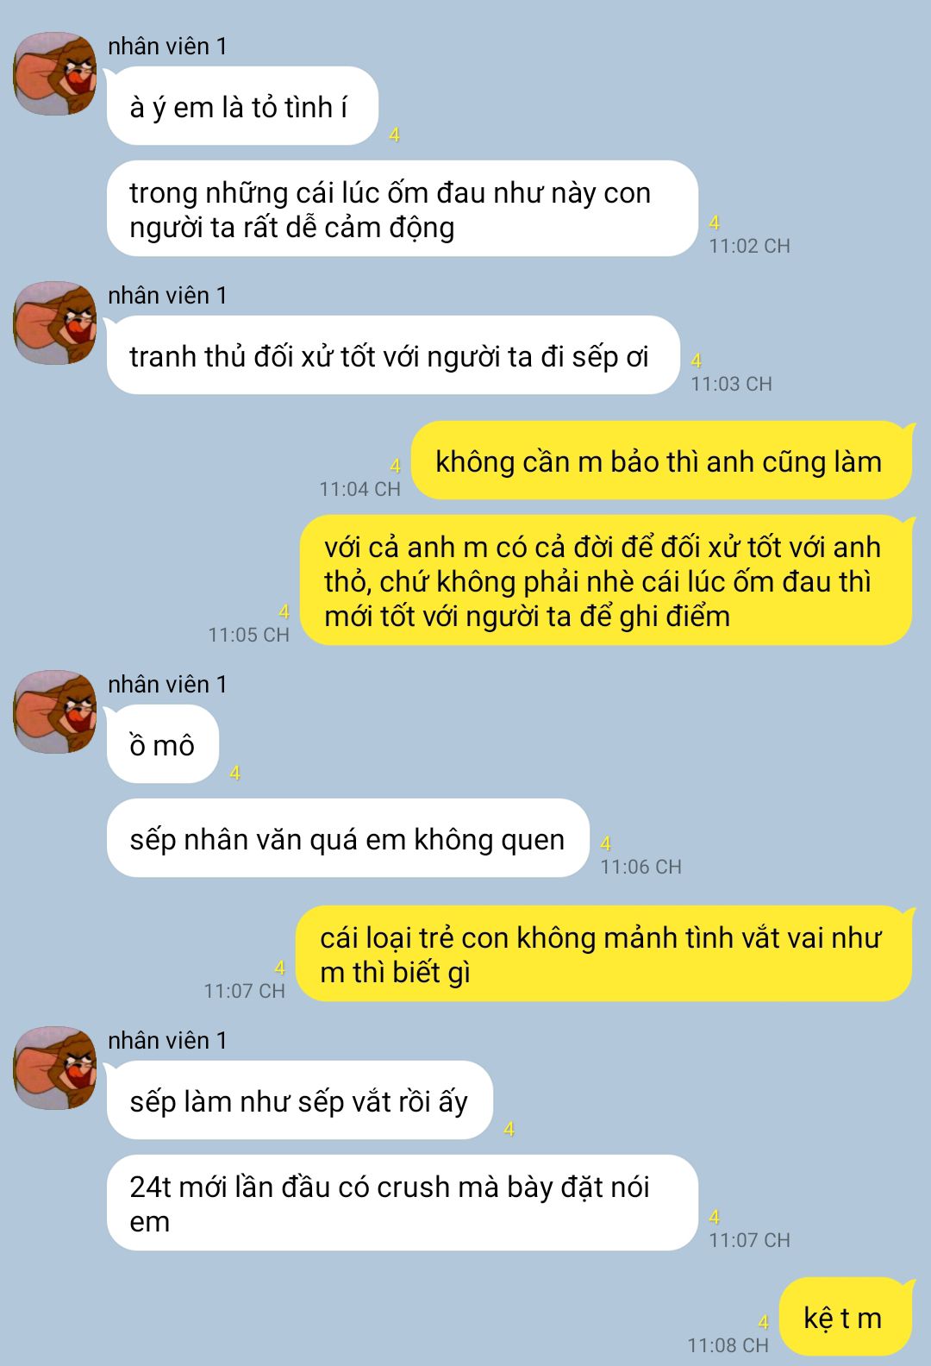
Task: Select yellow message 'với cả anh m có cả đời'
Action: coord(606,581)
